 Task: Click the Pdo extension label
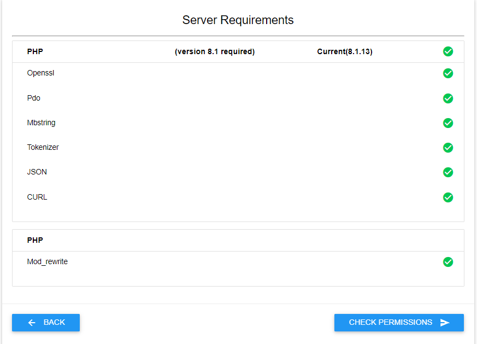(x=34, y=98)
